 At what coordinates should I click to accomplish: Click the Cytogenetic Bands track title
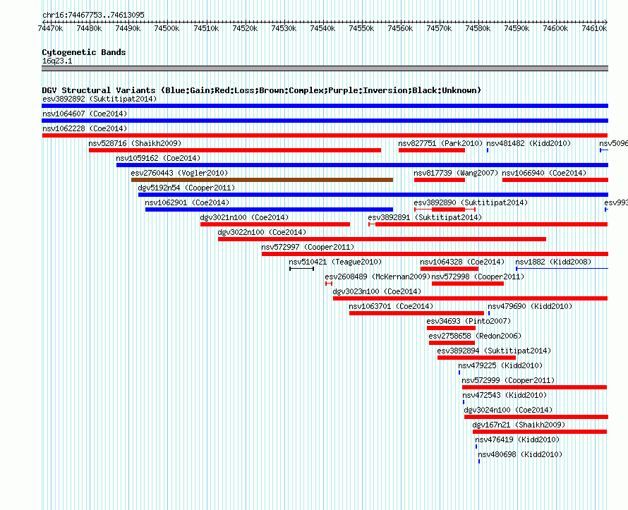(84, 52)
